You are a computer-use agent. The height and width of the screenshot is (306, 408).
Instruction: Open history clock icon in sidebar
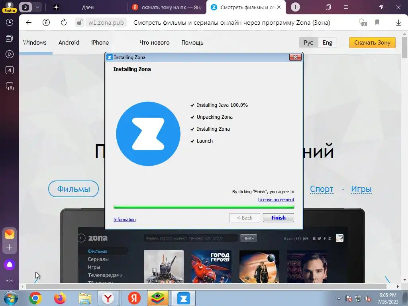(10, 22)
